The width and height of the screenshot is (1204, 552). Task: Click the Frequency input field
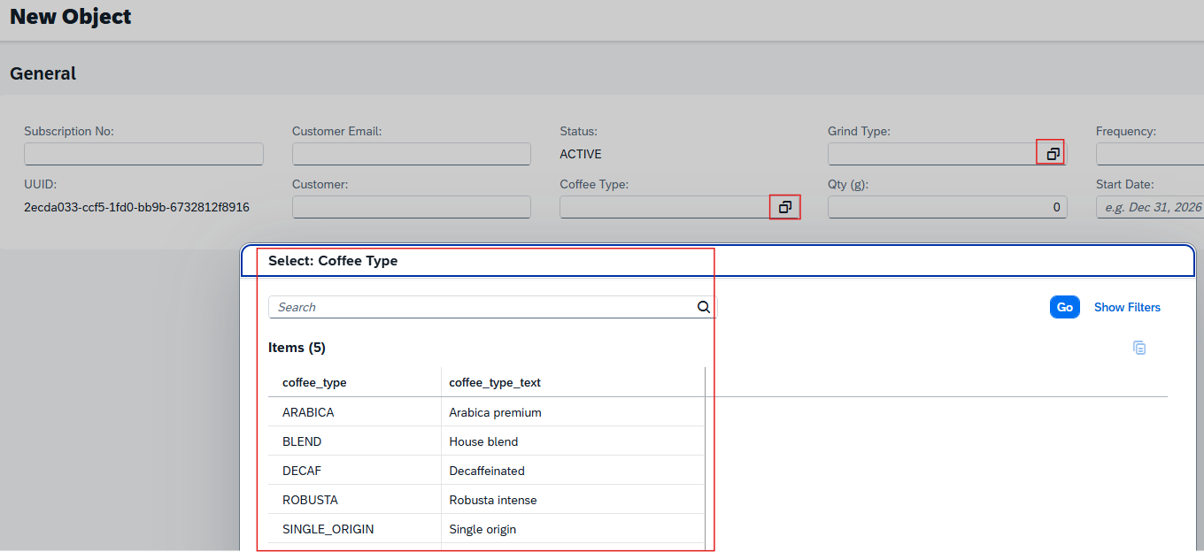[x=1169, y=153]
